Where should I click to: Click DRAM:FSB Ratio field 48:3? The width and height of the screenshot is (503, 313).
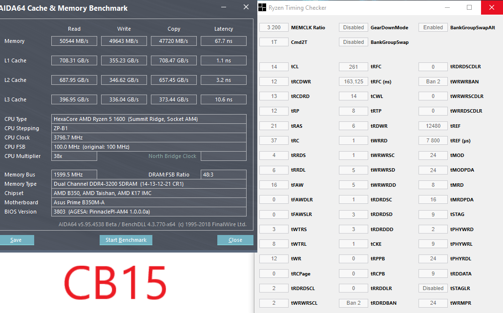coord(224,175)
